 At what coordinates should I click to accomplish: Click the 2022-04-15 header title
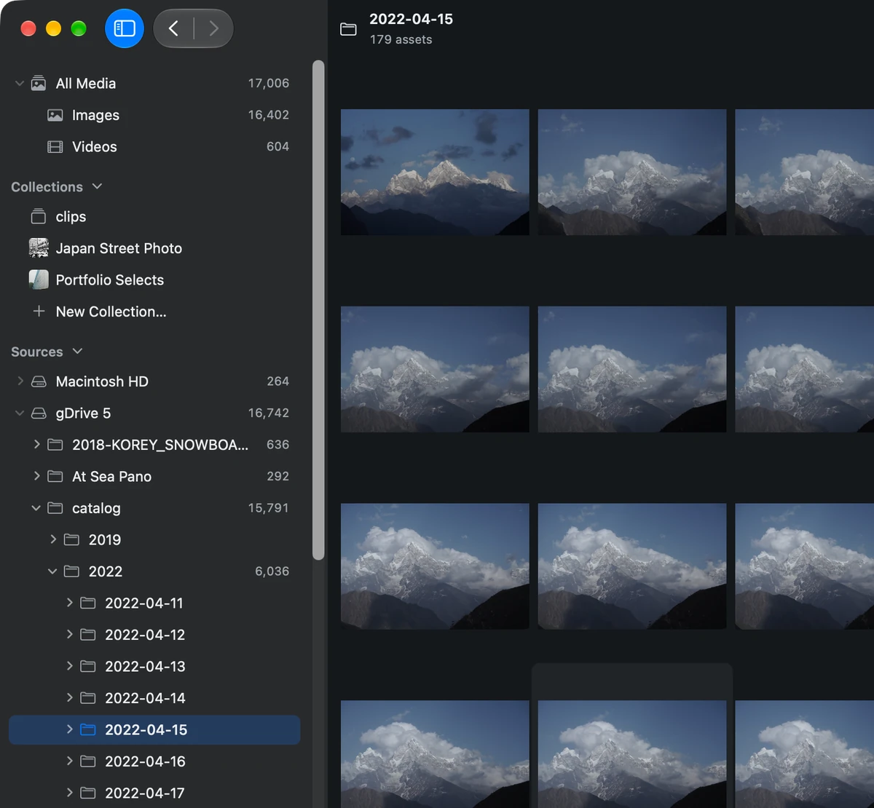pyautogui.click(x=411, y=19)
